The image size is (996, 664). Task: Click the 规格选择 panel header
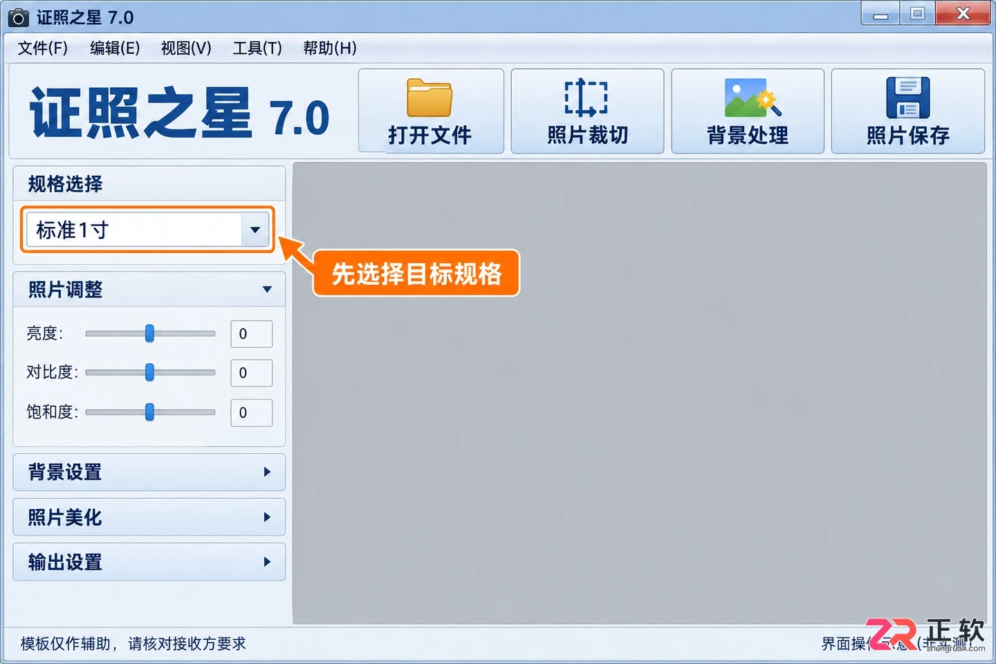click(149, 184)
